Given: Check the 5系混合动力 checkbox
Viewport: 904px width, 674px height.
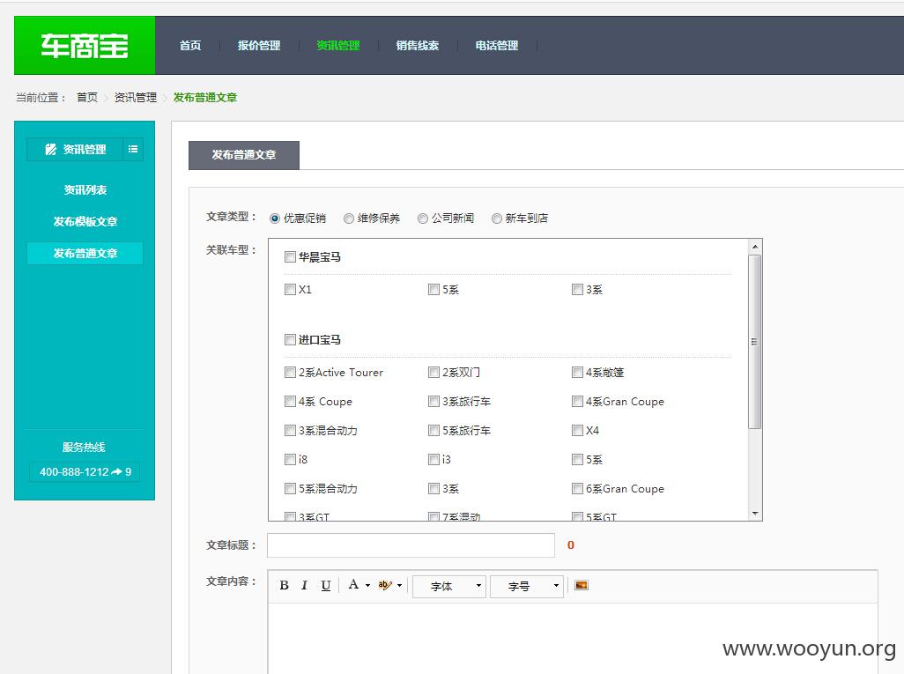Looking at the screenshot, I should click(290, 489).
